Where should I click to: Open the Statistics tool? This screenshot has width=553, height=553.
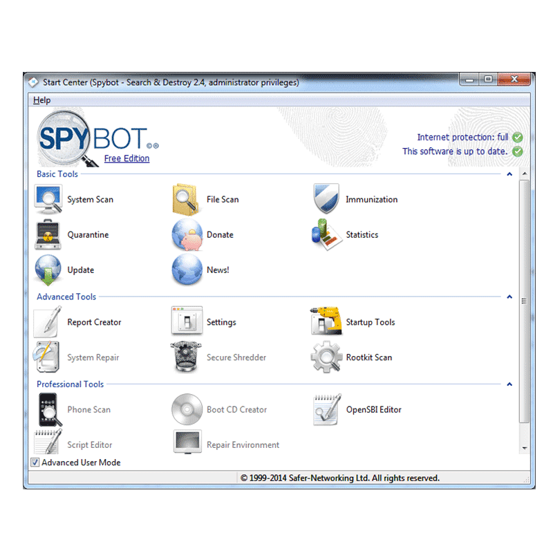click(326, 234)
